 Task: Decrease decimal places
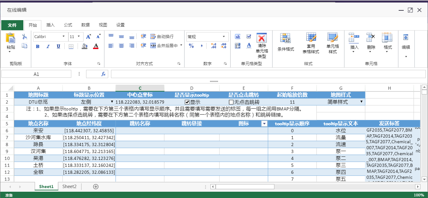[224, 46]
